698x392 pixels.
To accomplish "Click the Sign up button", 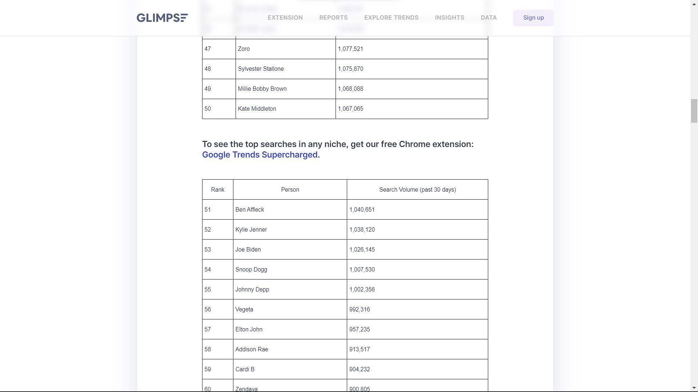I will pos(533,18).
